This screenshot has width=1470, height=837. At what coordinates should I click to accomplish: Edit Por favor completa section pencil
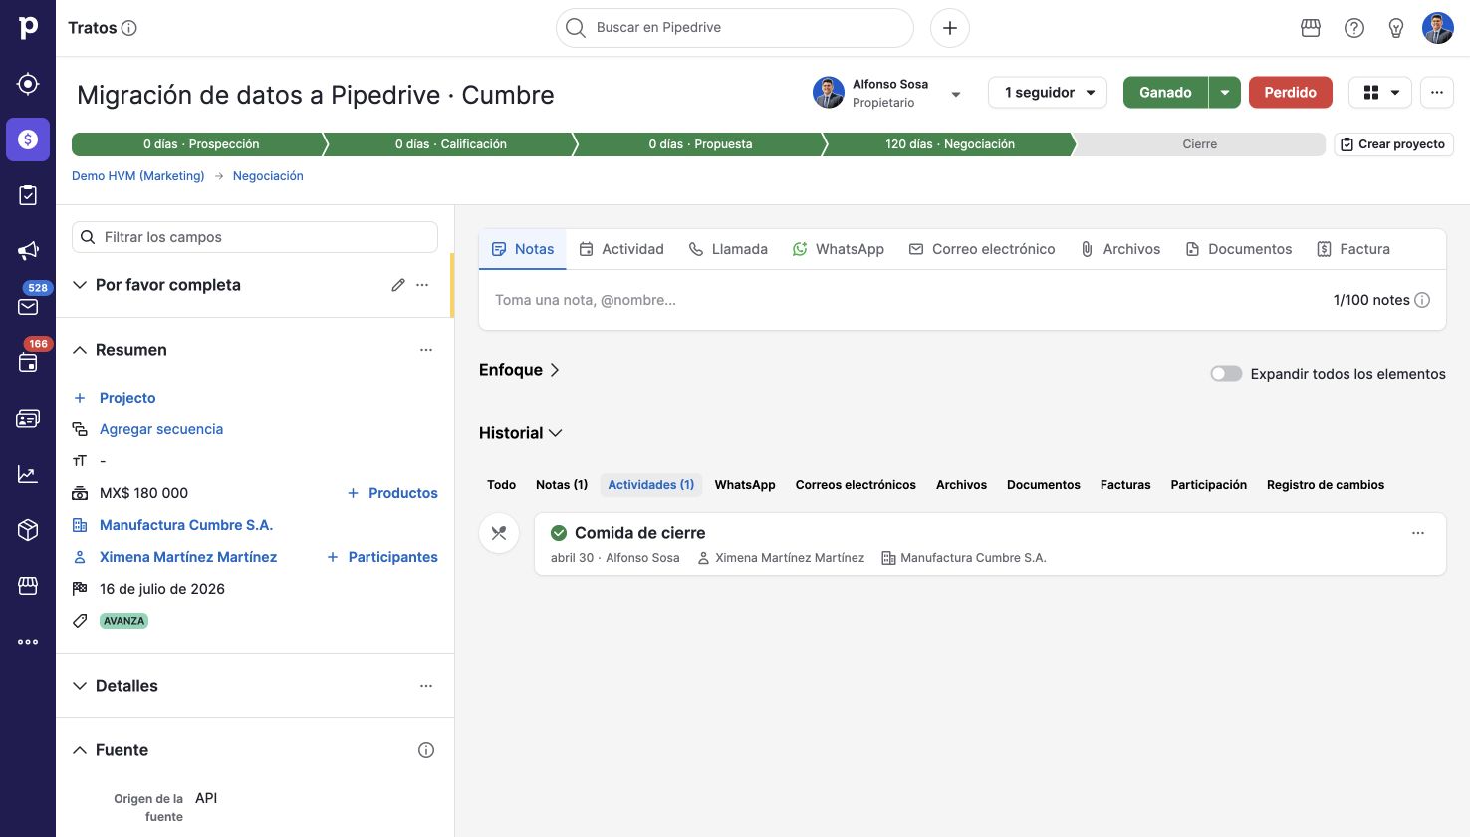398,285
